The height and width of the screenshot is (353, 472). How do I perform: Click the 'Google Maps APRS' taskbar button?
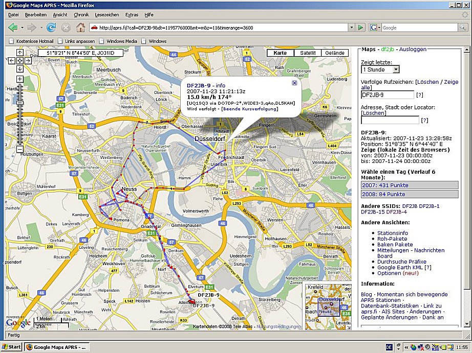tap(57, 347)
